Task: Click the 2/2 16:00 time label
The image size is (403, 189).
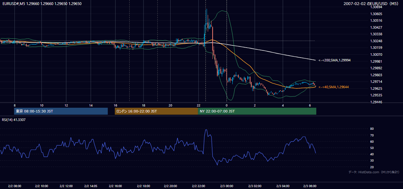Action: tap(115, 186)
